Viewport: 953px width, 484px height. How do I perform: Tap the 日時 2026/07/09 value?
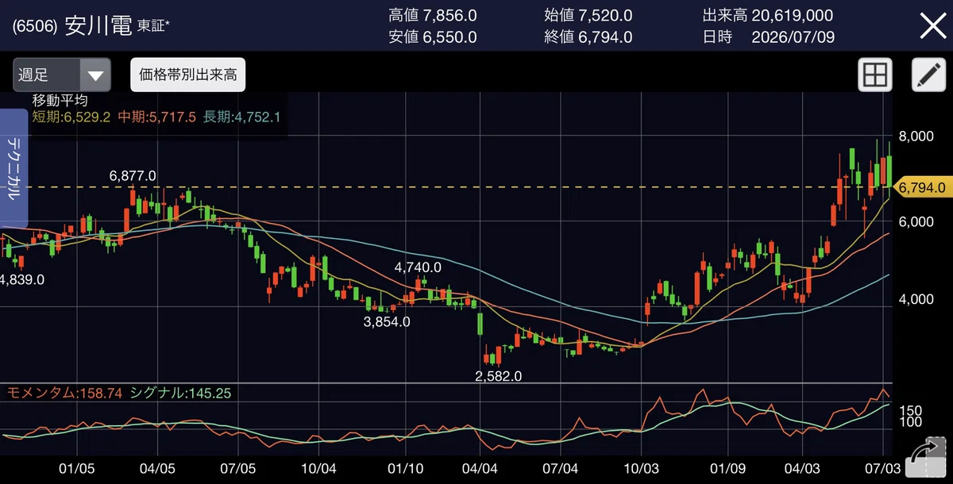point(768,36)
